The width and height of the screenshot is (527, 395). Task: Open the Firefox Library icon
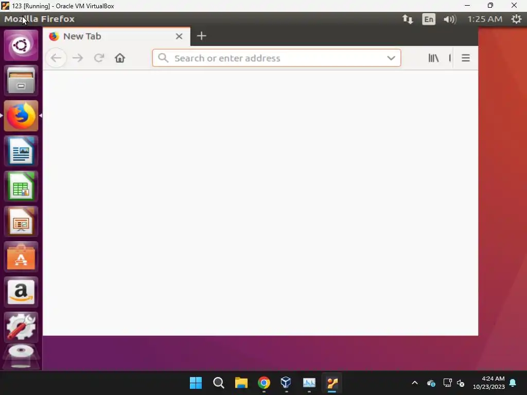pos(433,58)
